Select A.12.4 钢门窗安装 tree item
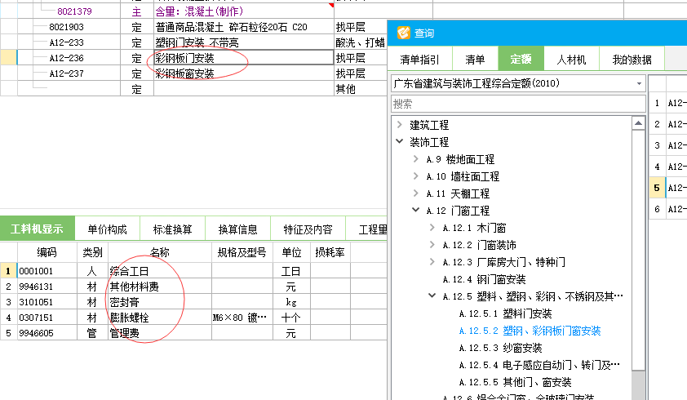Viewport: 687px width, 400px height. point(484,279)
